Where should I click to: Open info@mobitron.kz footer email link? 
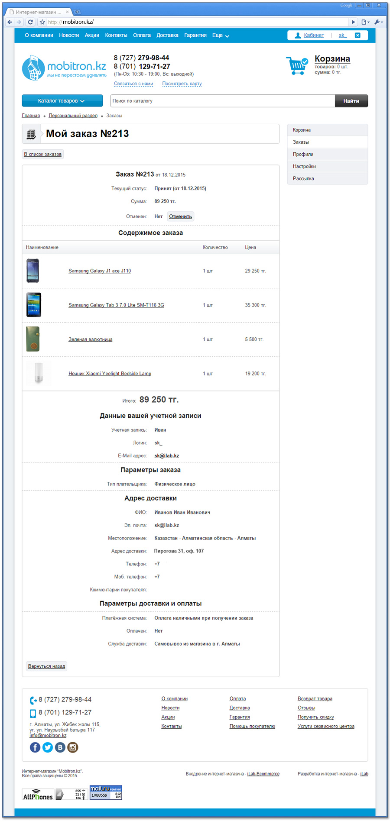coord(48,736)
